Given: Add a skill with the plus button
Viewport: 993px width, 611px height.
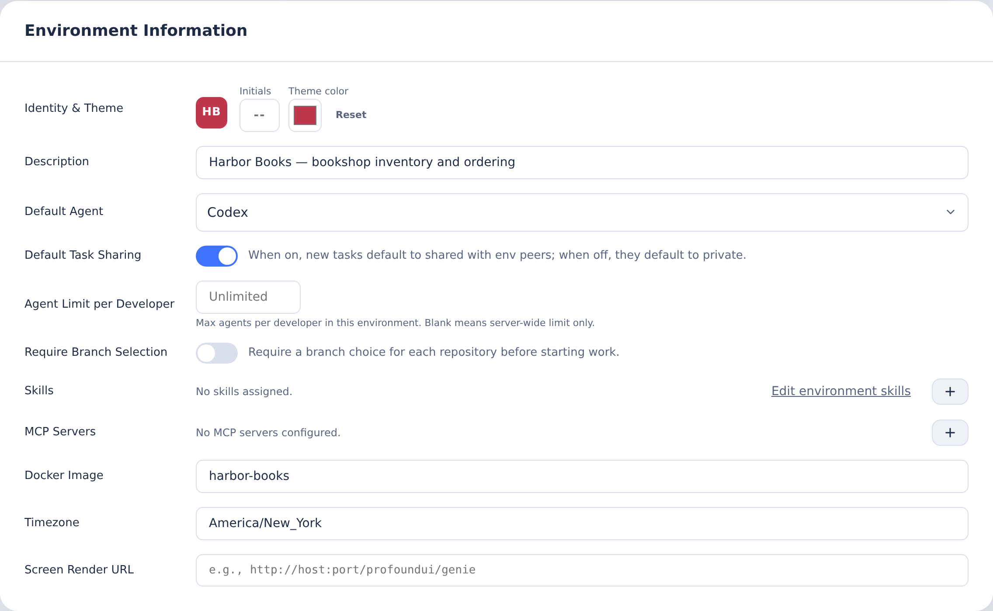Looking at the screenshot, I should pos(950,392).
